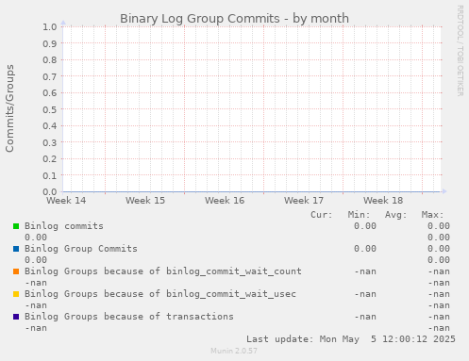The height and width of the screenshot is (361, 469).
Task: Click the 0.5 y-axis value
Action: [x=50, y=109]
